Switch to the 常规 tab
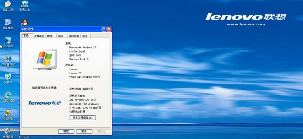The image size is (303, 139). pyautogui.click(x=27, y=35)
